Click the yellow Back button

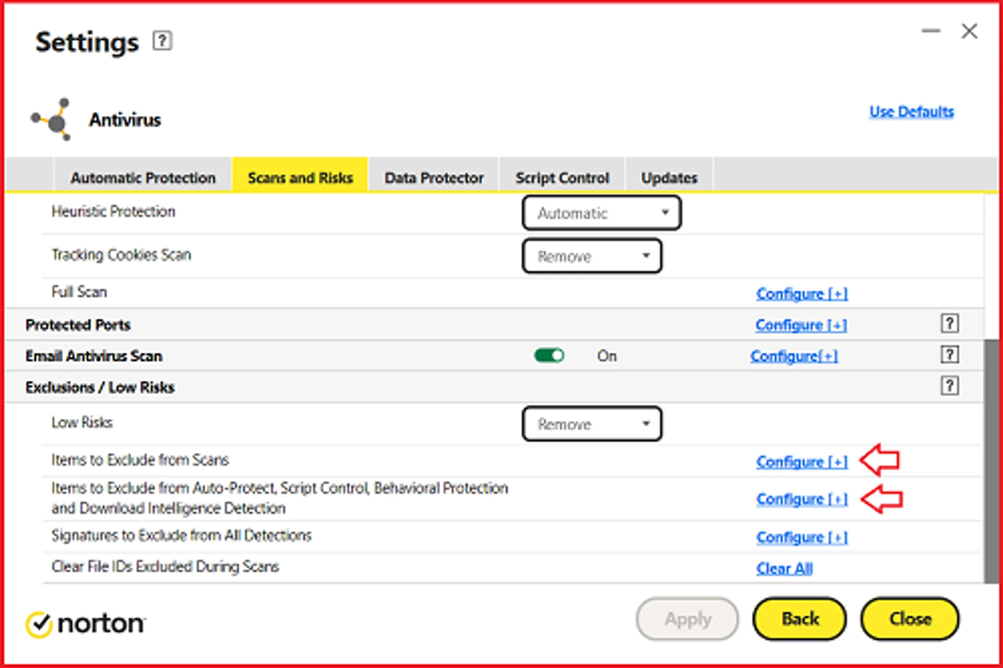click(x=800, y=619)
